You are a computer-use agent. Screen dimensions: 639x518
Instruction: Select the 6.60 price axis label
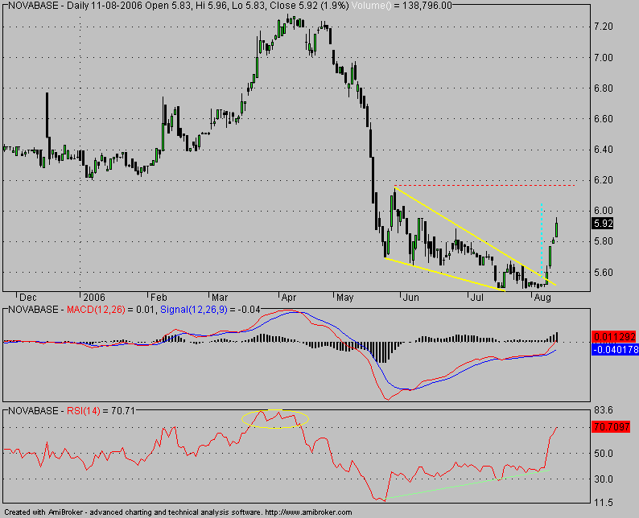click(604, 119)
